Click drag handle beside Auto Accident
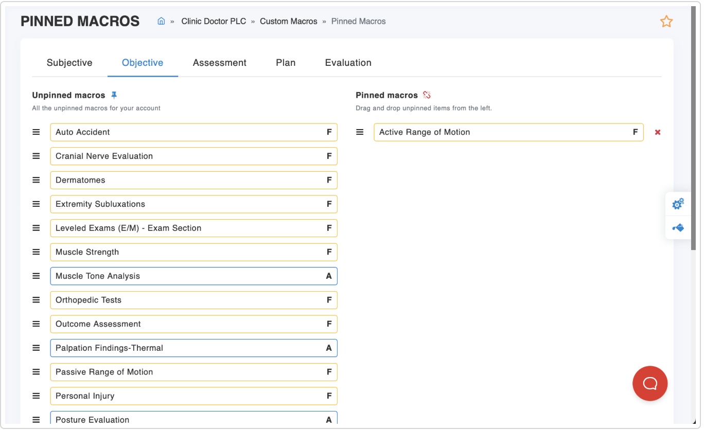704x430 pixels. coord(36,132)
